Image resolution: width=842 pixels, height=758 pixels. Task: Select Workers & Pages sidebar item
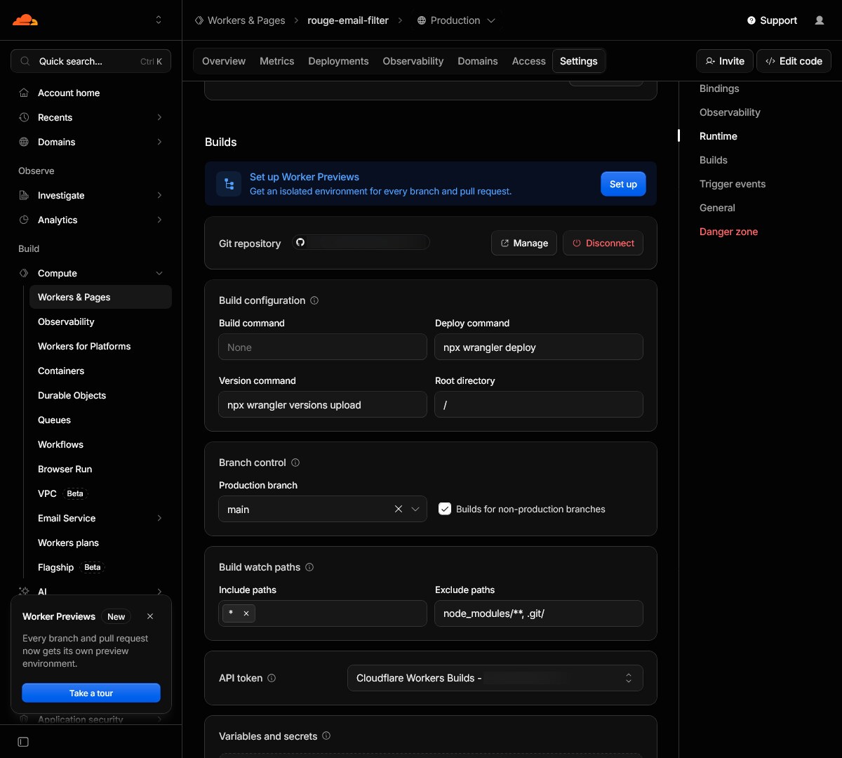tap(100, 297)
